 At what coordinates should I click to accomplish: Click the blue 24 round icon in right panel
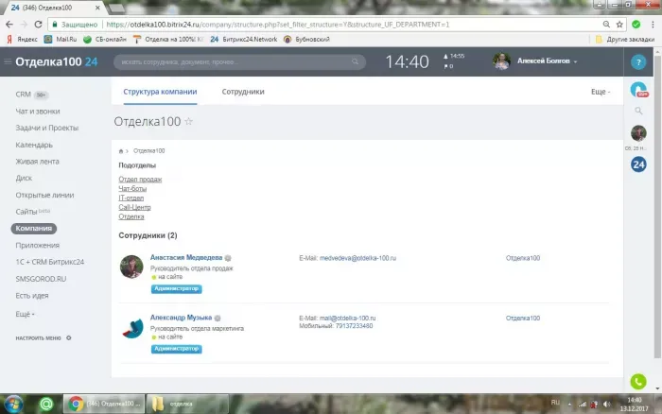coord(638,164)
